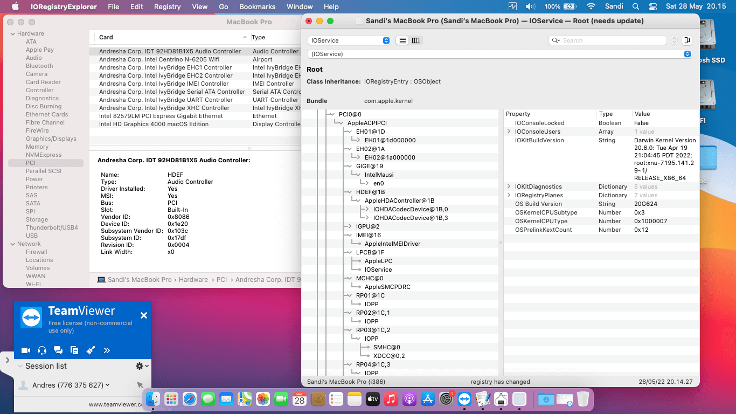736x414 pixels.
Task: Click the TeamViewer headset audio icon
Action: tap(42, 350)
